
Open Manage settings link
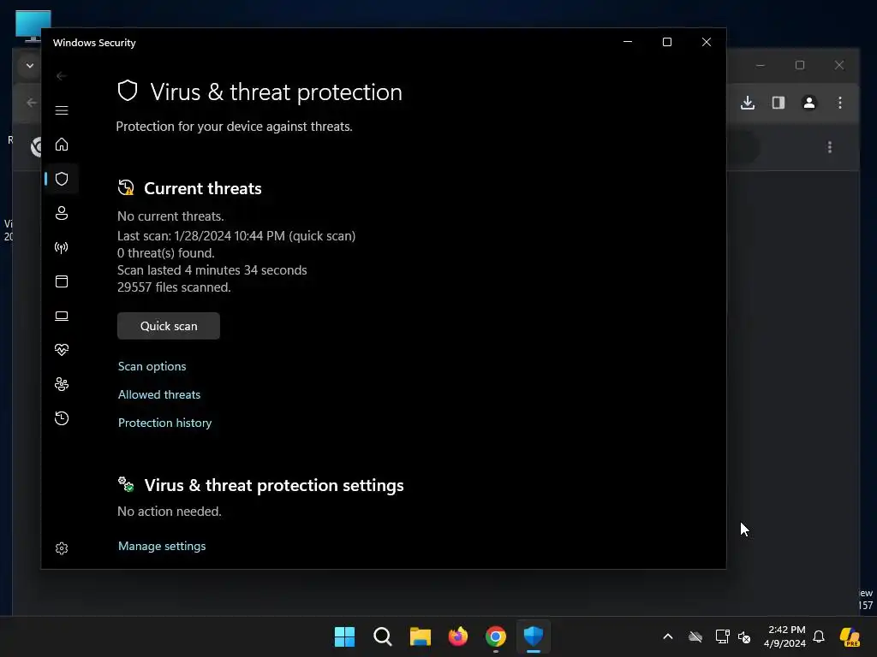coord(162,546)
